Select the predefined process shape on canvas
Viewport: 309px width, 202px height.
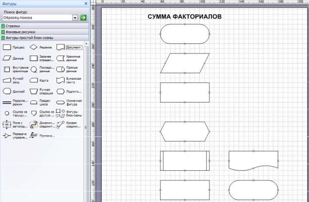[x=185, y=161]
